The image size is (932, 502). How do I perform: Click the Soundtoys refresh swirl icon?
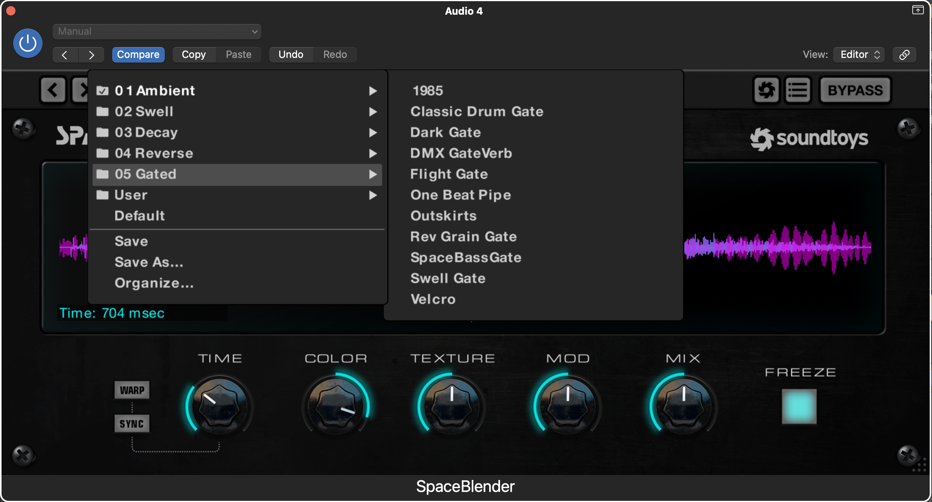coord(766,90)
